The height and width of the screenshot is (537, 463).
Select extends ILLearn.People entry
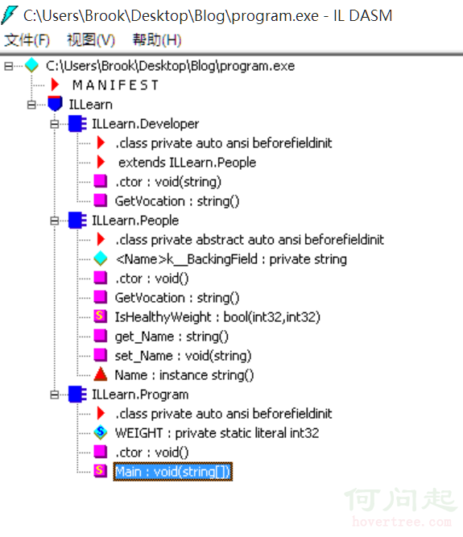tap(187, 163)
